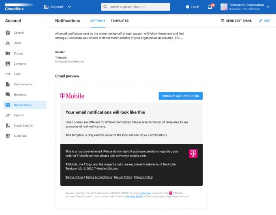Open the Audit Trail icon
This screenshot has width=276, height=215.
(8, 136)
